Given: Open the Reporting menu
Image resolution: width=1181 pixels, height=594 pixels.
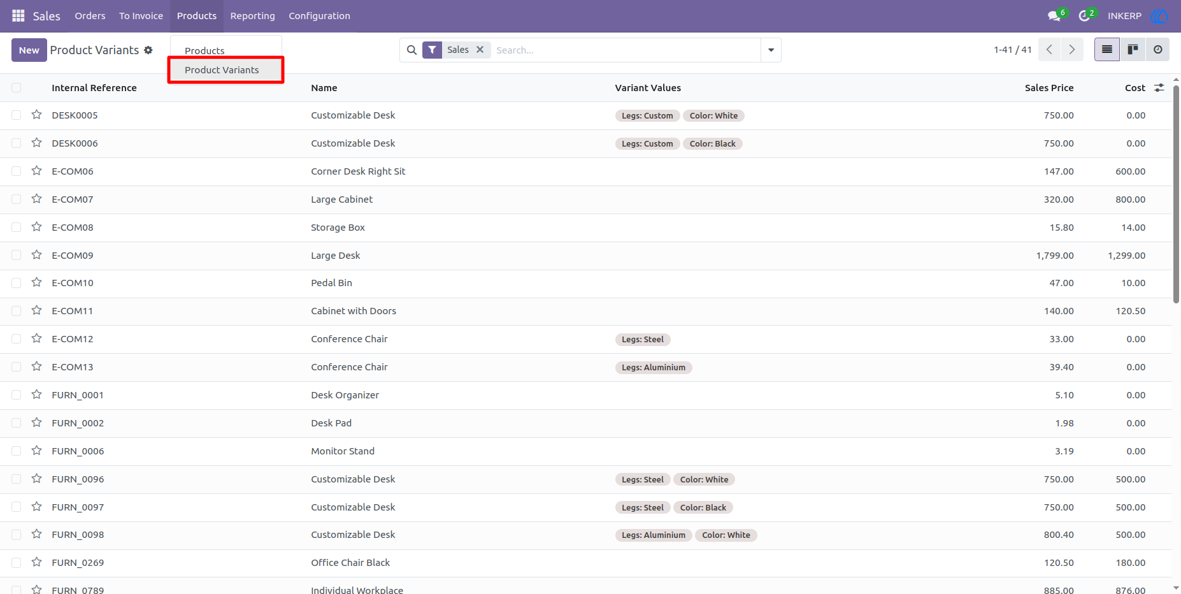Looking at the screenshot, I should 253,16.
